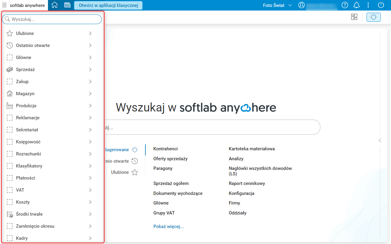Open the Sprzedaż ogółem link

(x=171, y=183)
